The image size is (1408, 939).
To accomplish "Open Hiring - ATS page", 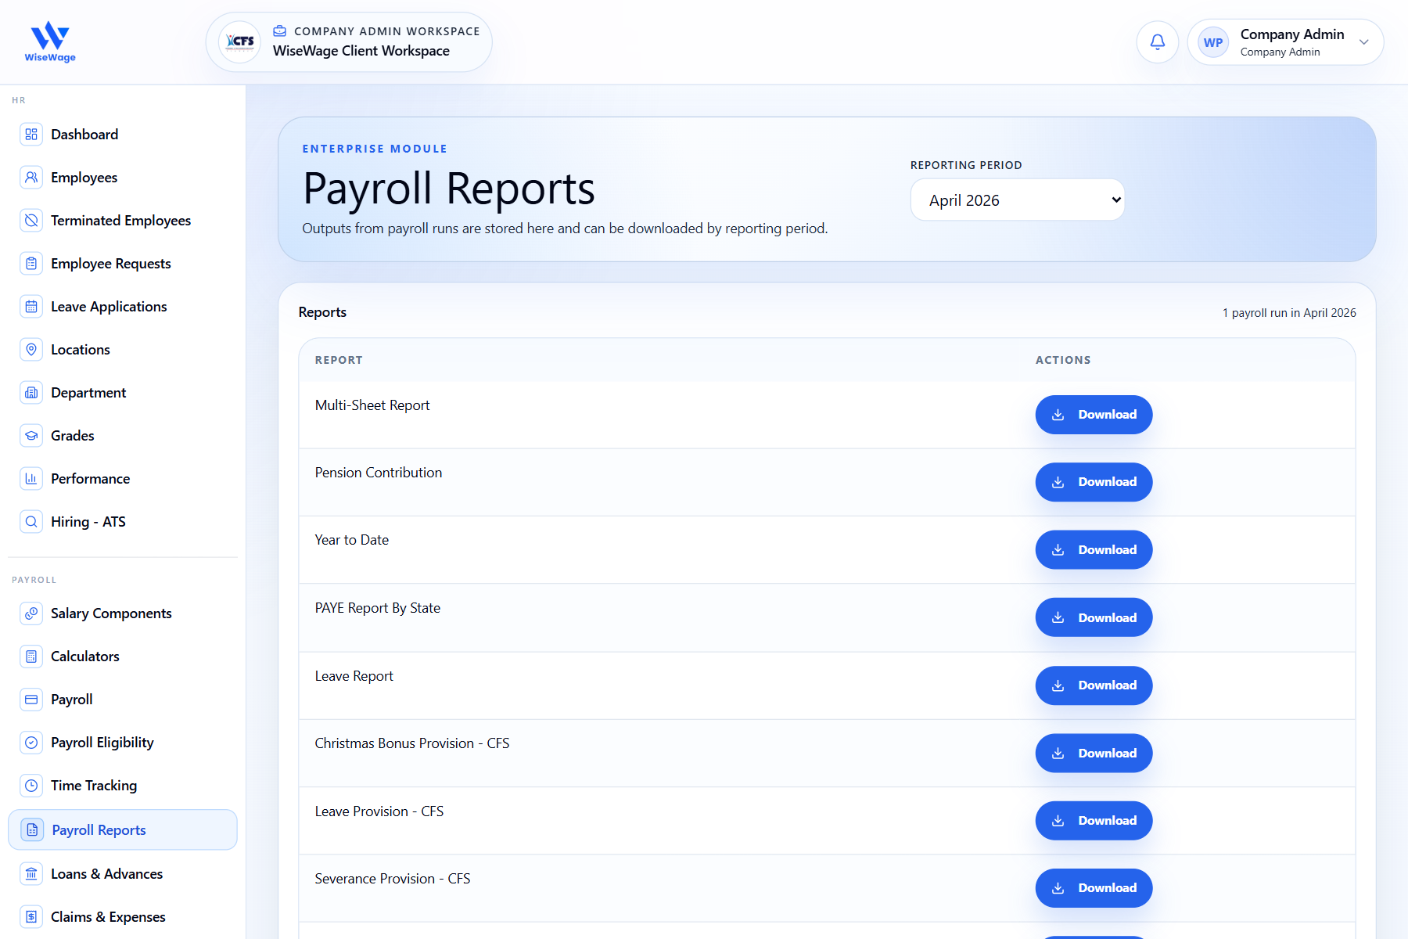I will (123, 522).
